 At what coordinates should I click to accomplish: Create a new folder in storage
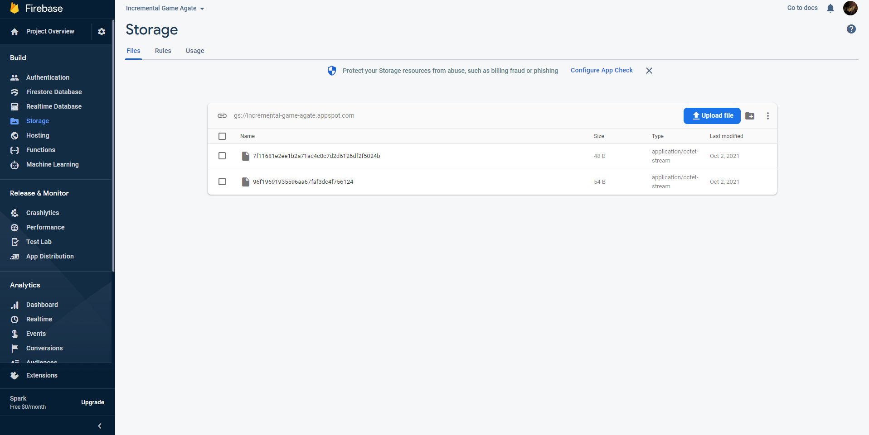click(x=749, y=116)
